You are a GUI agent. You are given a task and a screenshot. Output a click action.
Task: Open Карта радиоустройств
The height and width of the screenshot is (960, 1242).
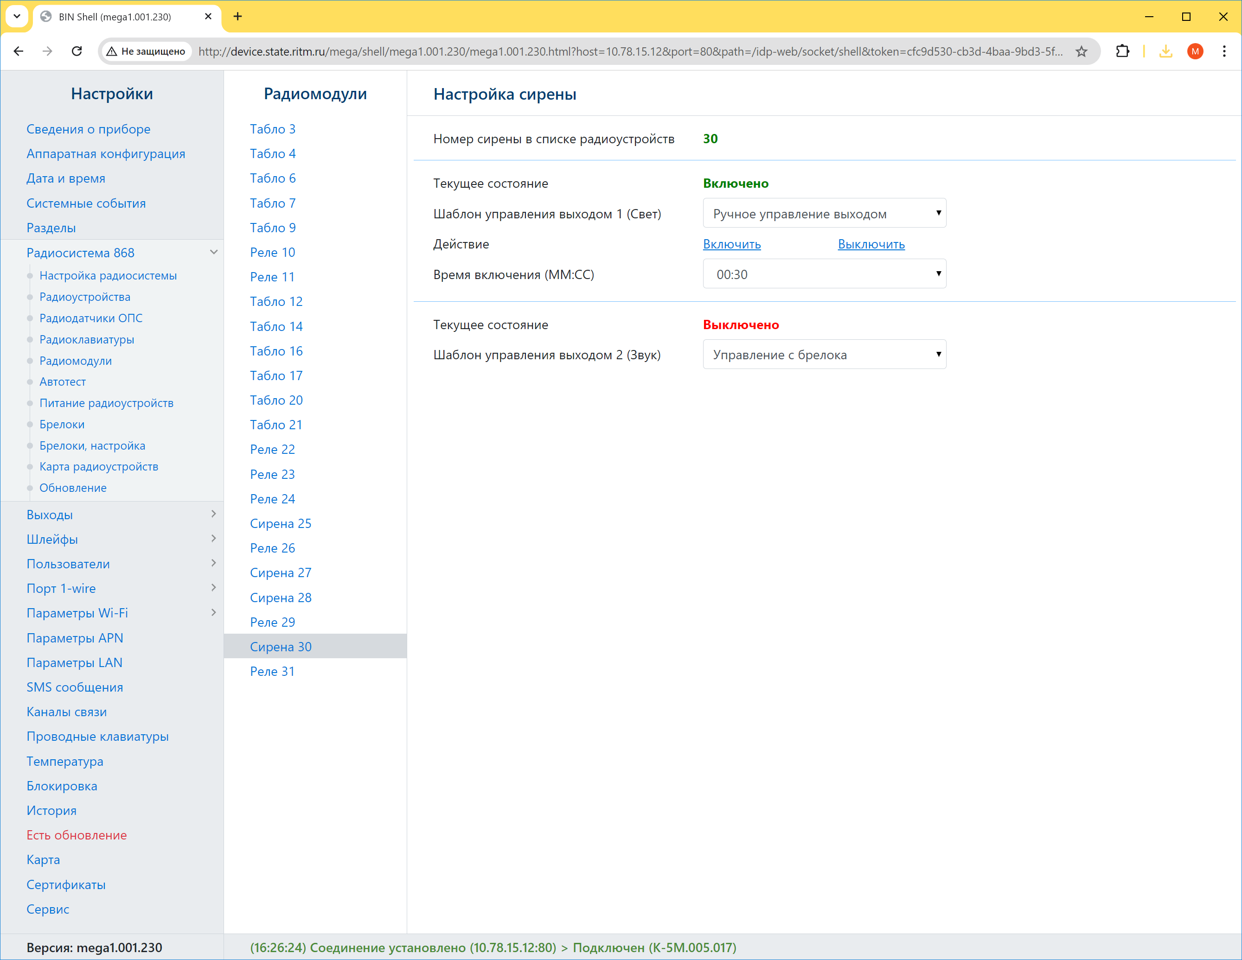(x=99, y=467)
